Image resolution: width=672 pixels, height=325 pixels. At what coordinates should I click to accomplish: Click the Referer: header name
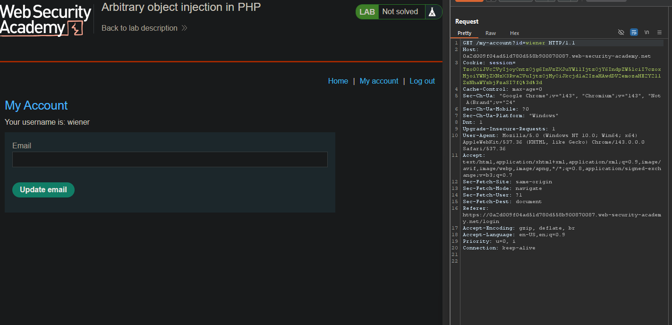coord(476,208)
